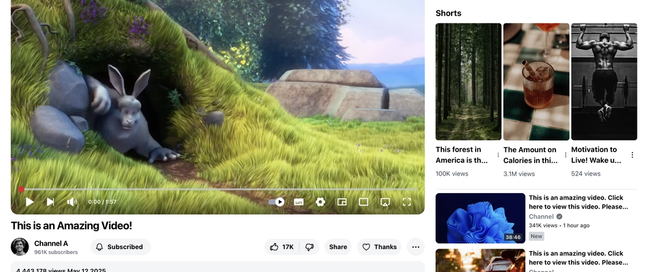Screen dimensions: 648x272
Task: Turn on subtitles/closed captions
Action: tap(299, 202)
